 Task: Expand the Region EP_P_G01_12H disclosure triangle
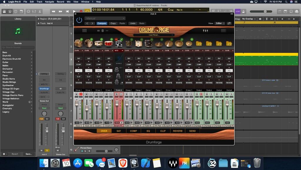(39, 19)
